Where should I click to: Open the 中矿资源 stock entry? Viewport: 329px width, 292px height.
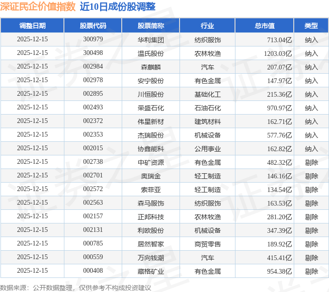point(151,162)
